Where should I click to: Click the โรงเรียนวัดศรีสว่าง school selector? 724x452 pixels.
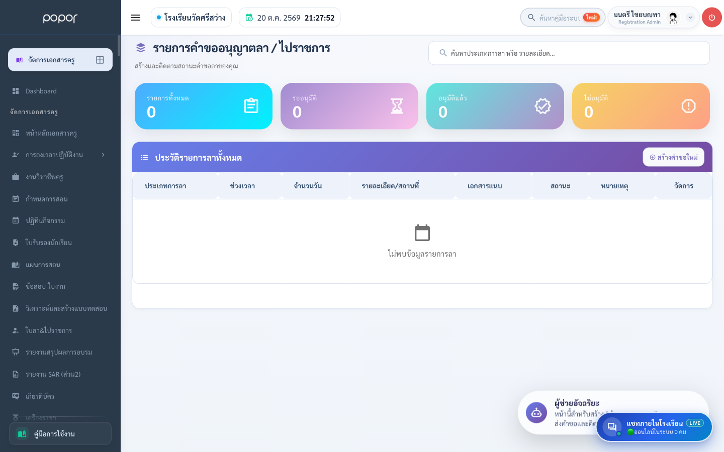[191, 18]
